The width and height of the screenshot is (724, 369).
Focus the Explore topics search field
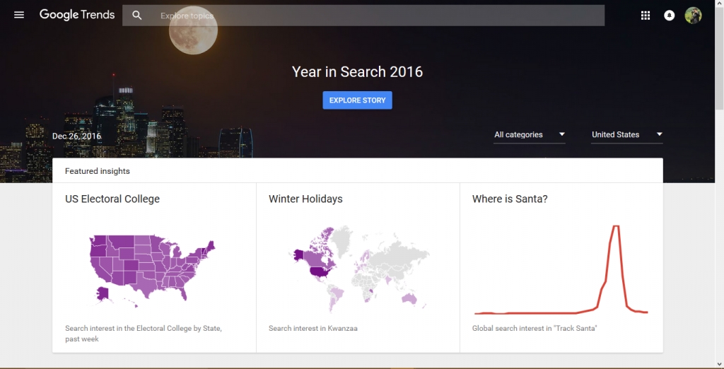363,16
